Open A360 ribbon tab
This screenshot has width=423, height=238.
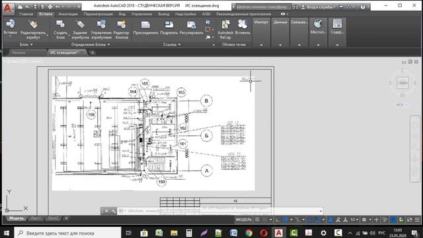[206, 14]
